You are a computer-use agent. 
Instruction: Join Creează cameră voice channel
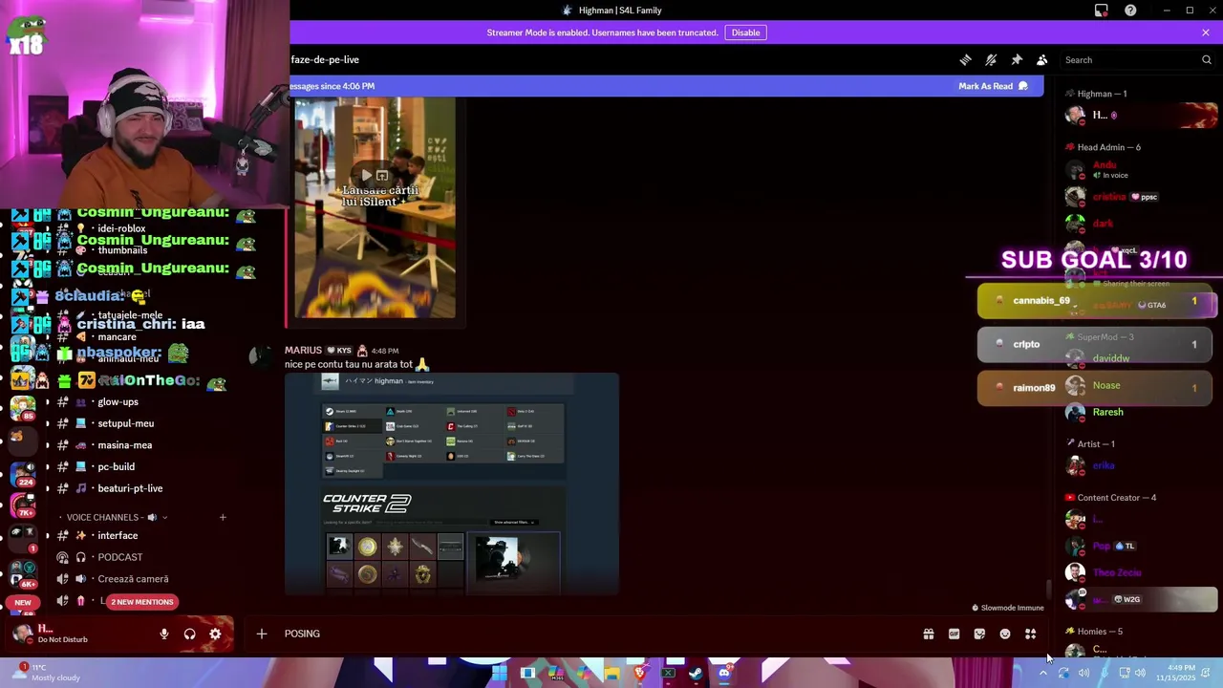(x=132, y=579)
